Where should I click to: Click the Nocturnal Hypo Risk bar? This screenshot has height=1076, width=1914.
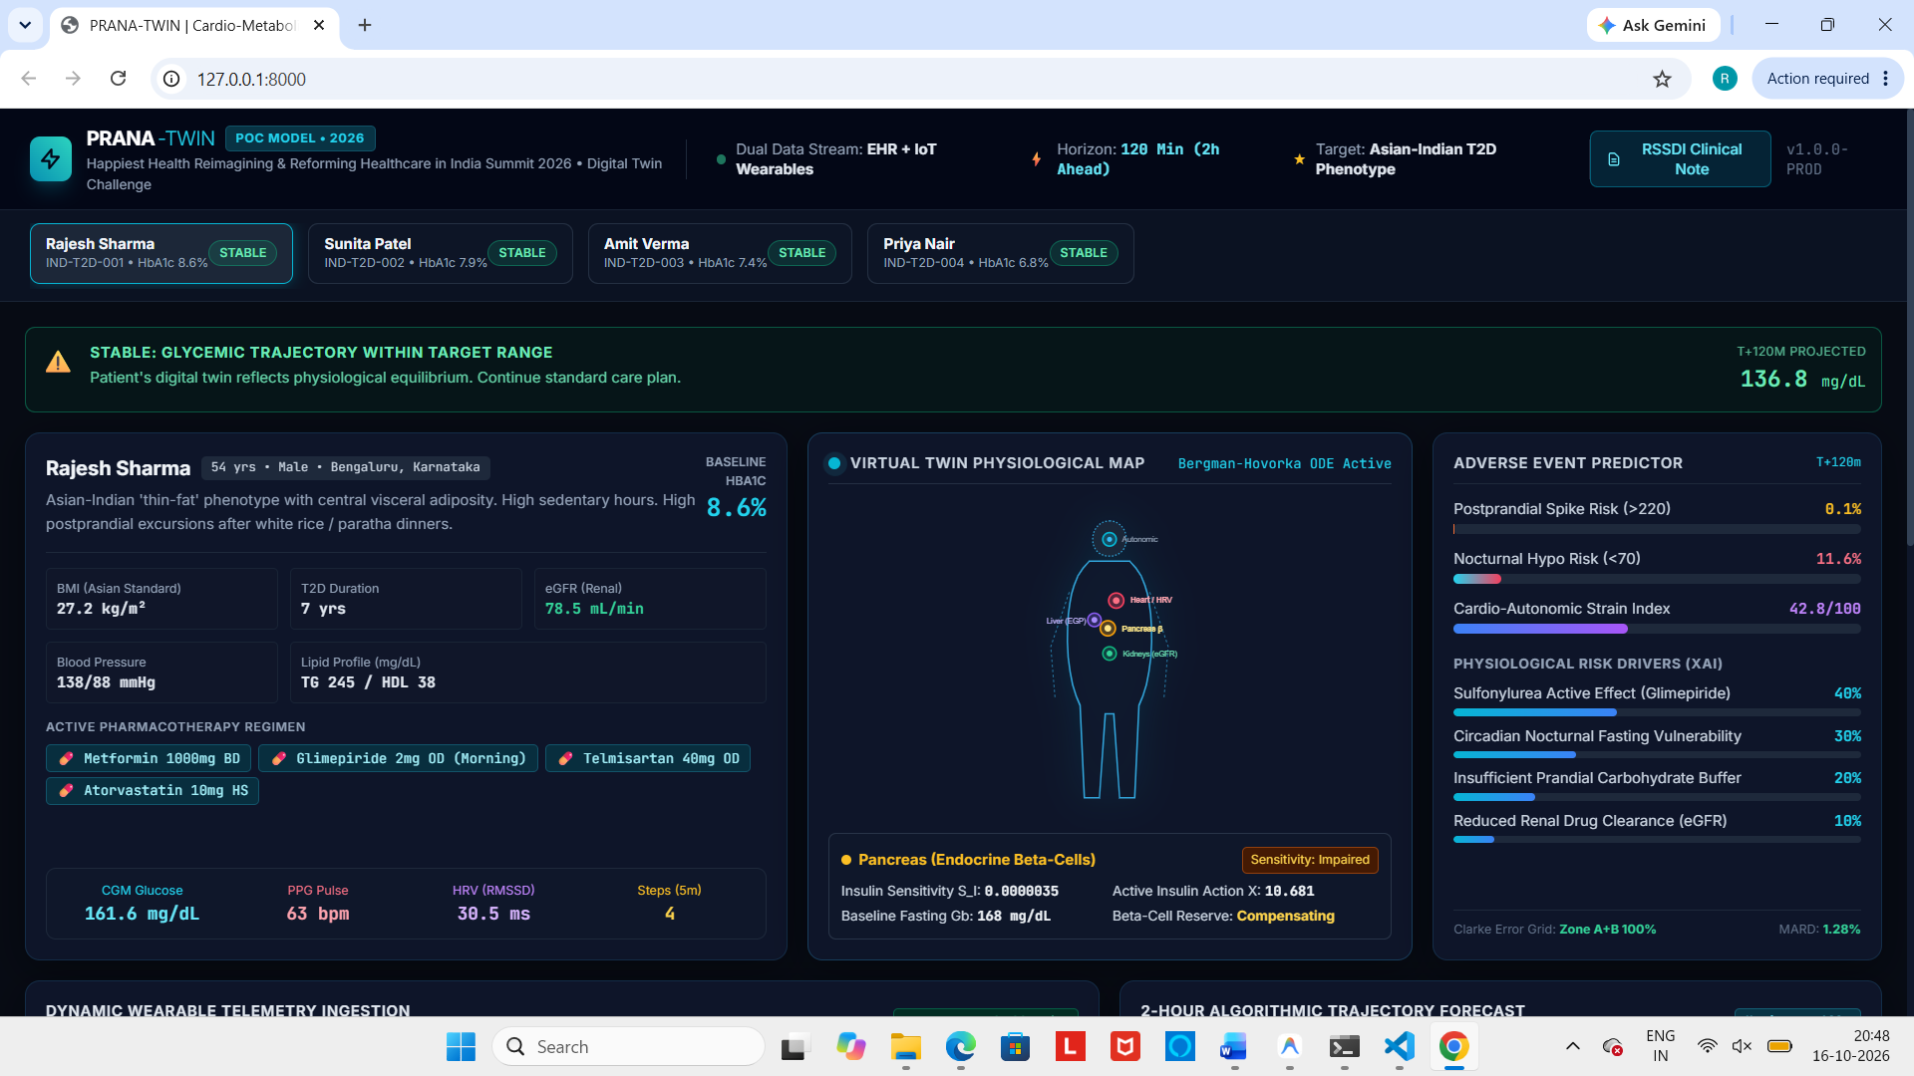(1657, 579)
